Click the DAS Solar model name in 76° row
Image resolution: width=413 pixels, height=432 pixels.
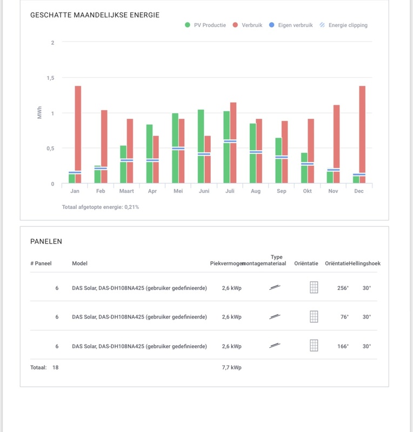(x=139, y=317)
